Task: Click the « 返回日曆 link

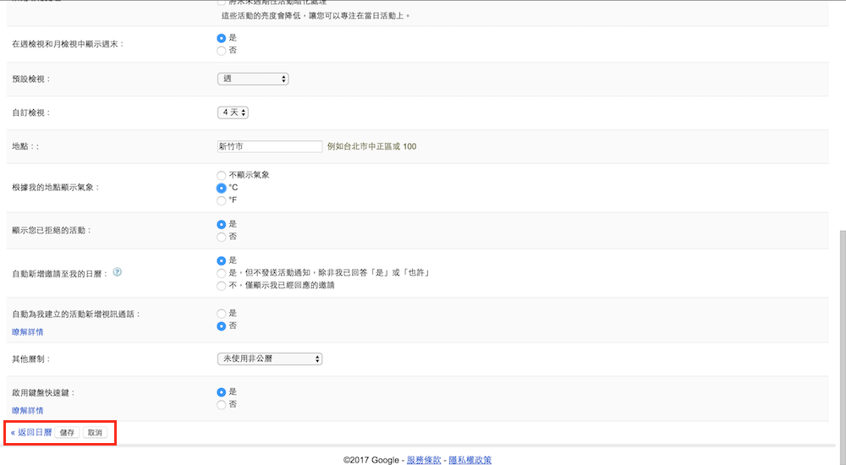Action: click(x=30, y=432)
